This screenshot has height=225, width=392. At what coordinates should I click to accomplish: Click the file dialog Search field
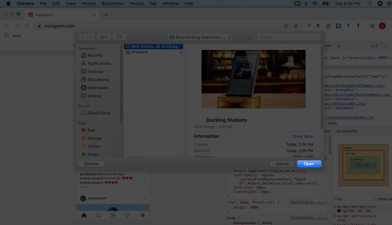287,37
